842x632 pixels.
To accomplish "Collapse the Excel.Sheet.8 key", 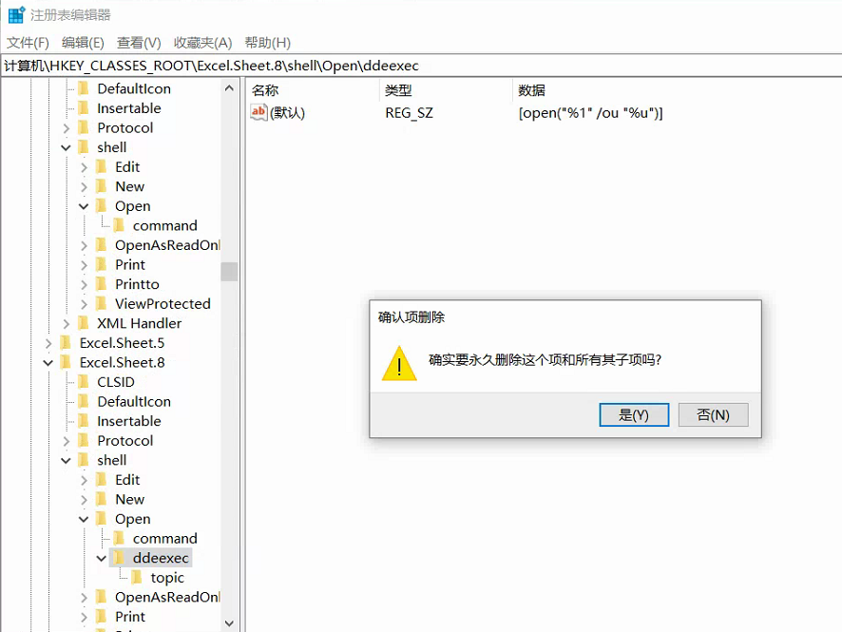I will (48, 362).
